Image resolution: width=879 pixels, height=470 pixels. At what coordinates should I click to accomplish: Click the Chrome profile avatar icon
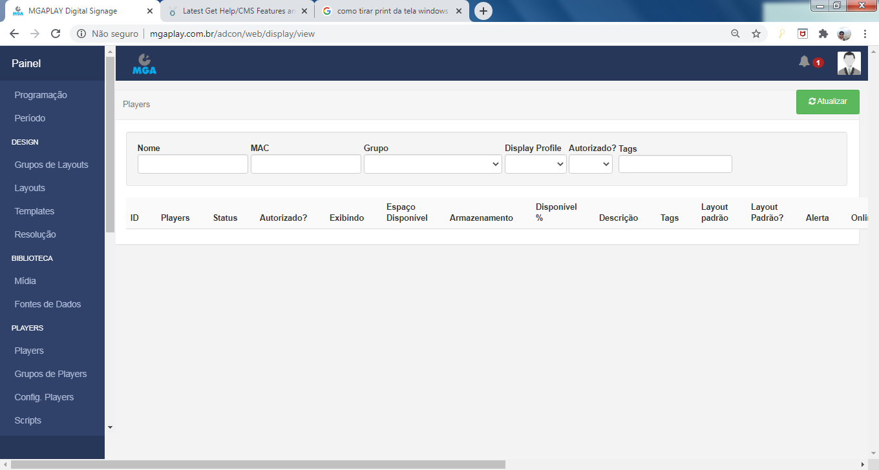(844, 34)
